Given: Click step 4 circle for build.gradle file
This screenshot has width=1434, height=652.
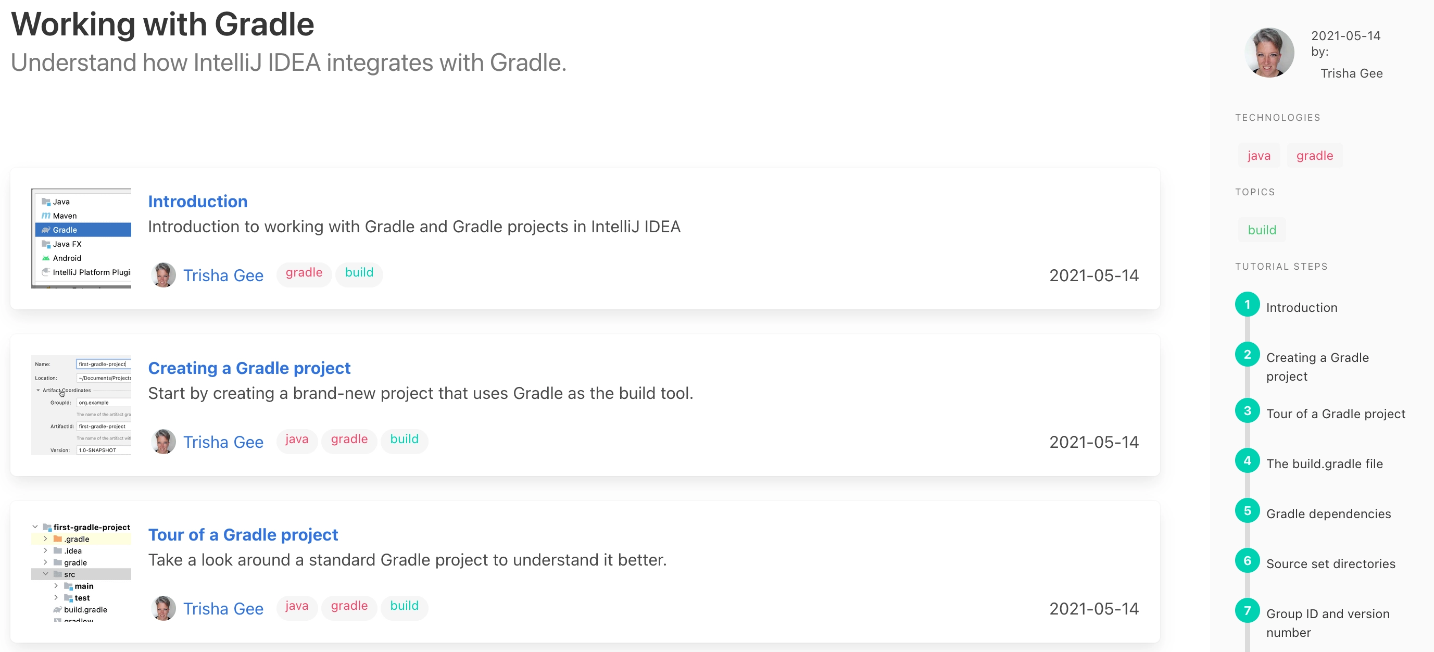Looking at the screenshot, I should (x=1247, y=460).
